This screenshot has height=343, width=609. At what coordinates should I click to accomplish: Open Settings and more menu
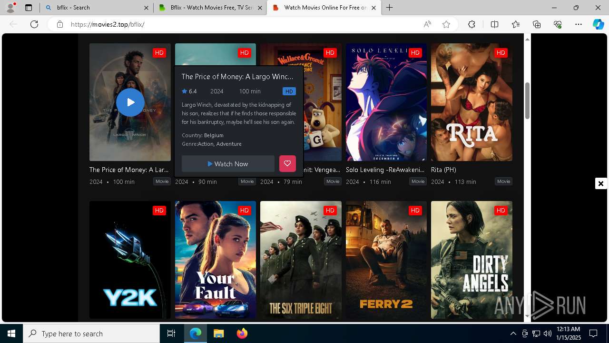point(579,24)
